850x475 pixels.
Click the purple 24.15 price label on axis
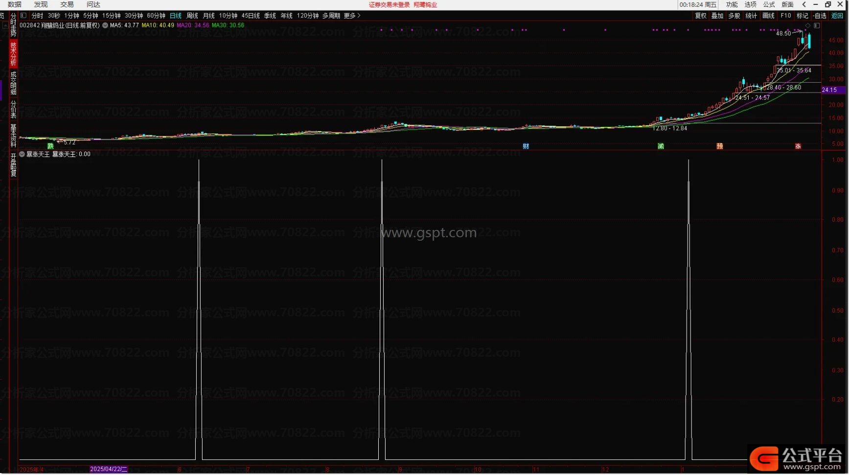(830, 90)
